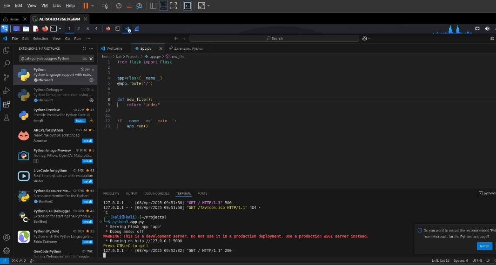Toggle VMware library sidebar view icon
Screen dimensions: 496x265
coord(153,6)
